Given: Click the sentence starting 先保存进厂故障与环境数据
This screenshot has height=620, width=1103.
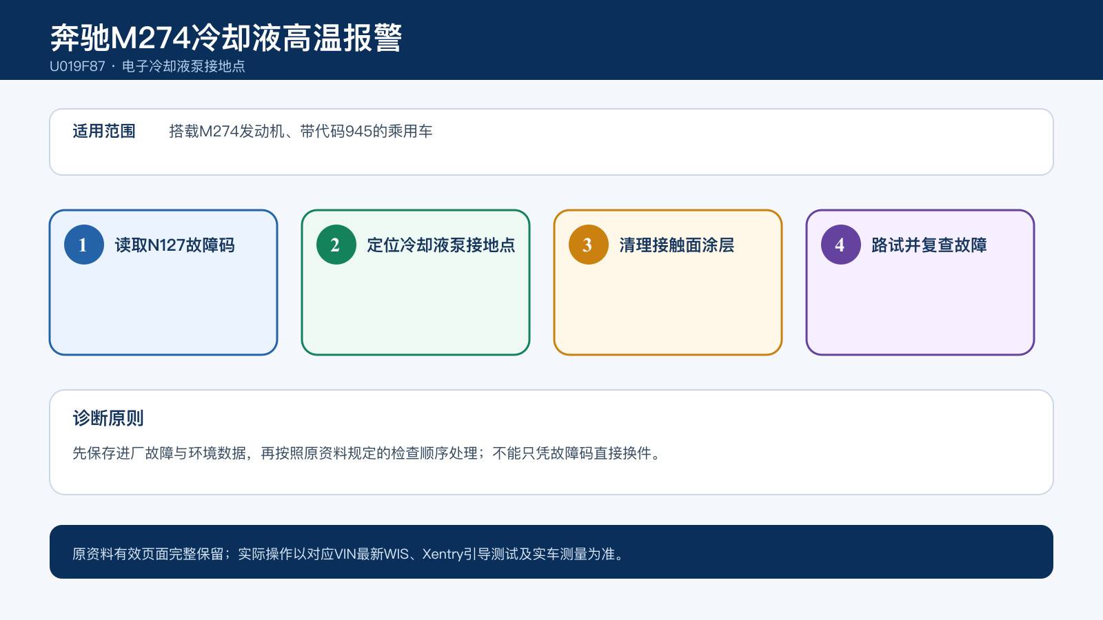Looking at the screenshot, I should pos(368,453).
